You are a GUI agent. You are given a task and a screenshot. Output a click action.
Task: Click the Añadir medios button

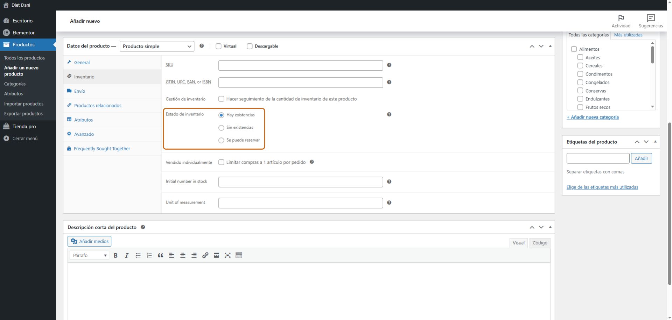(90, 241)
